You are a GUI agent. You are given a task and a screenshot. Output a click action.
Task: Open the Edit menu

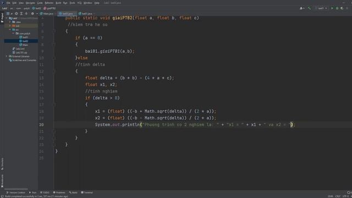tap(14, 3)
